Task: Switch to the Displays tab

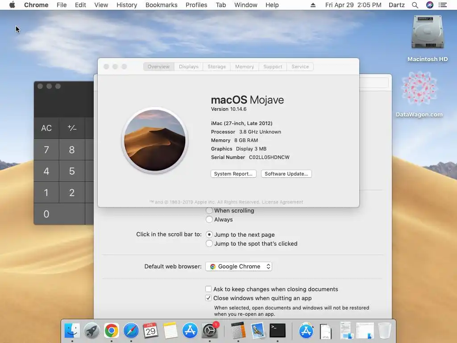Action: (189, 67)
